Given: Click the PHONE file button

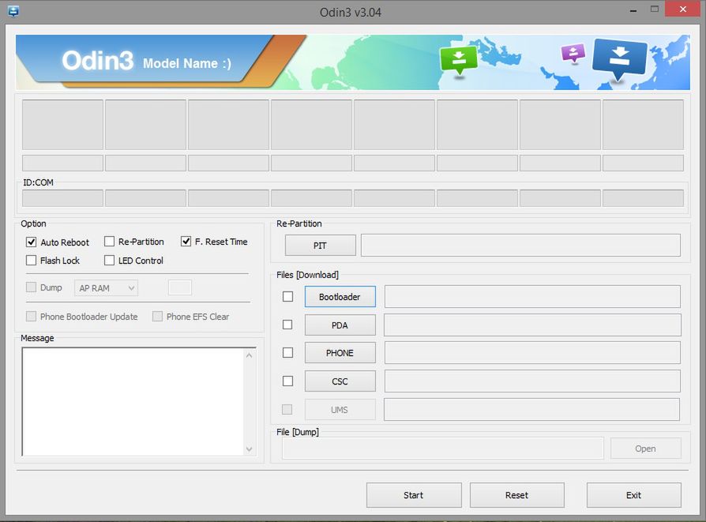Looking at the screenshot, I should pos(340,353).
